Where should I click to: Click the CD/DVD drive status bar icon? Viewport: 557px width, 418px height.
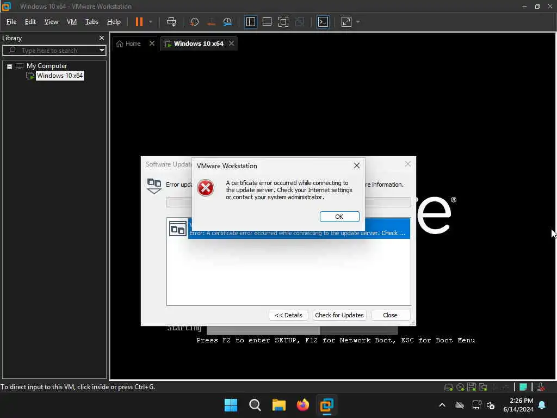click(460, 387)
